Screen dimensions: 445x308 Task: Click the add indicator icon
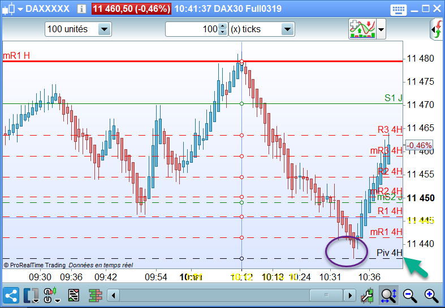(362, 29)
